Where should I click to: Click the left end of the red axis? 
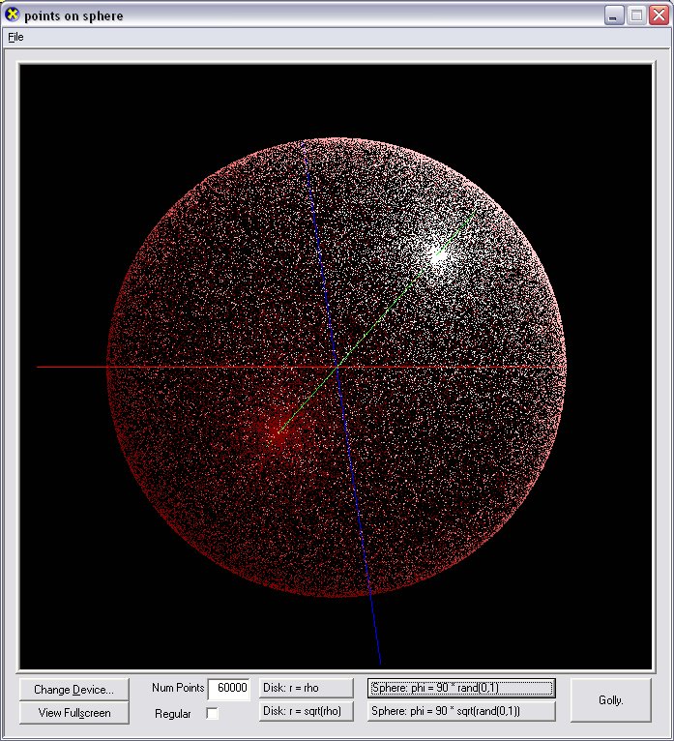click(39, 368)
